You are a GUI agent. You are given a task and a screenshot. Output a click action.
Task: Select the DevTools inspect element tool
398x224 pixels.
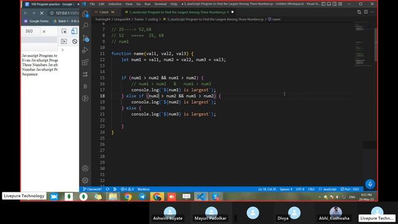click(x=64, y=31)
